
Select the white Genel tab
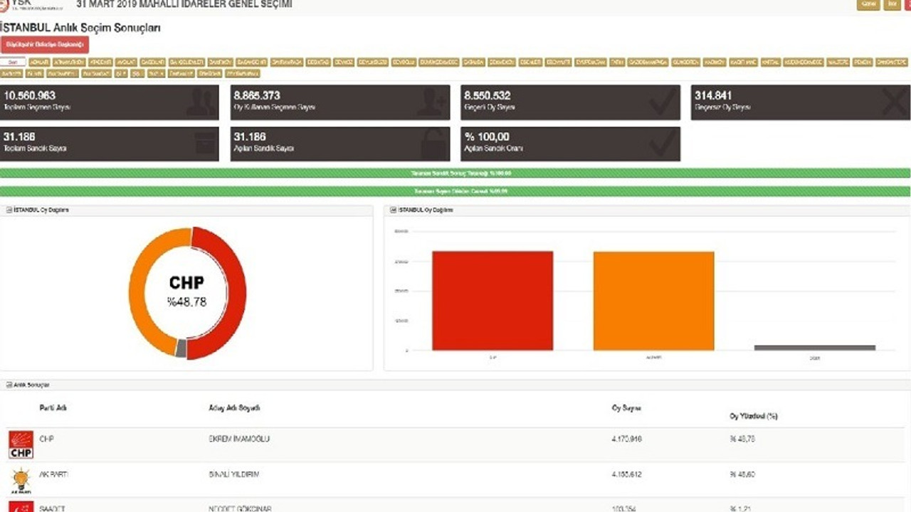(13, 63)
